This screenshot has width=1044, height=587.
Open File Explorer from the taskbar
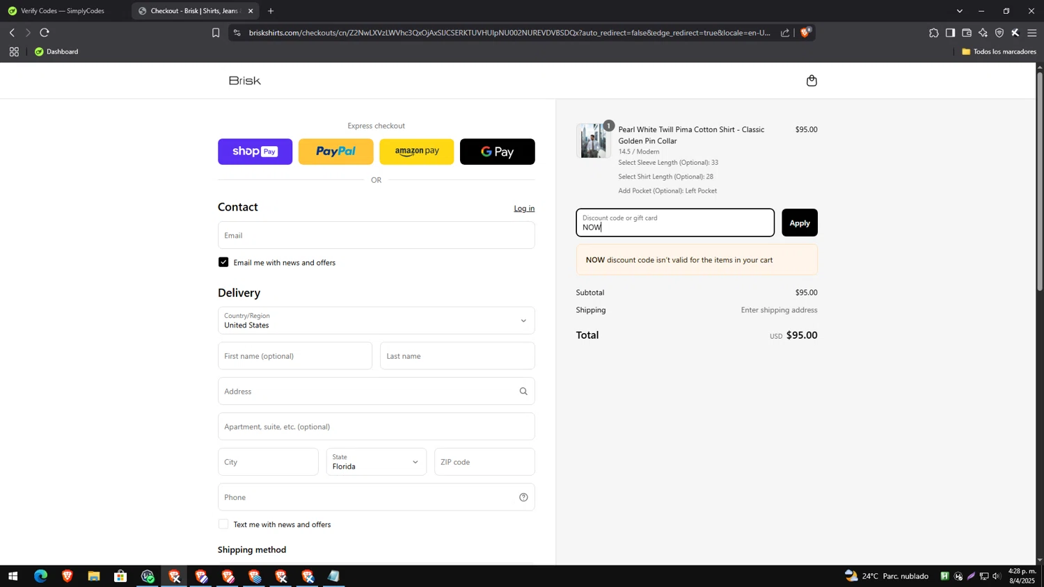pyautogui.click(x=93, y=576)
